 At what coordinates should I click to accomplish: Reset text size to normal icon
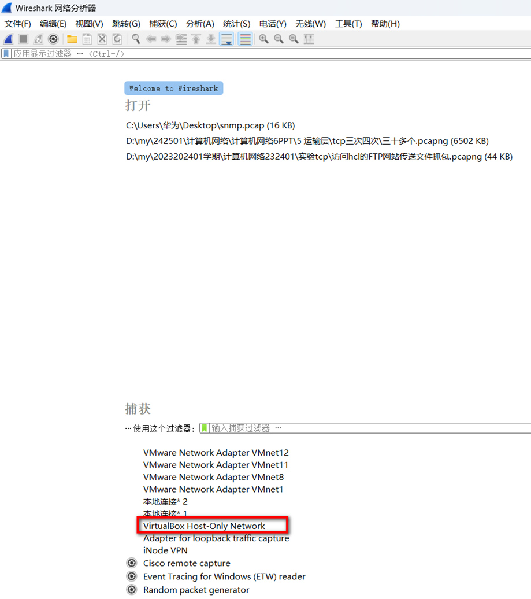coord(294,39)
